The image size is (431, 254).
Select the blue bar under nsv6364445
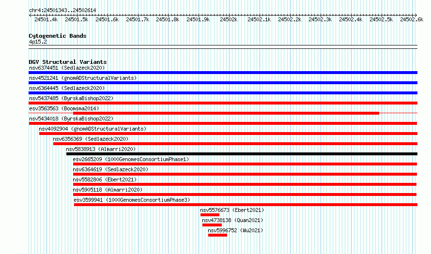[x=223, y=93]
